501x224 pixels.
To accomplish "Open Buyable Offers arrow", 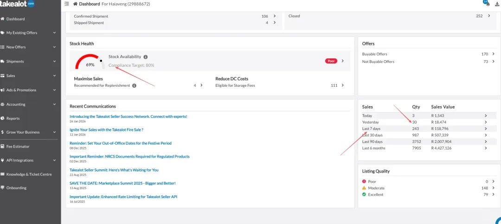I will click(x=493, y=54).
